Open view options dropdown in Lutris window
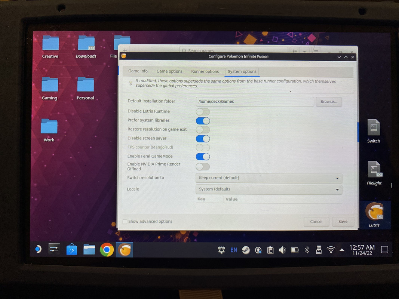 pyautogui.click(x=304, y=51)
